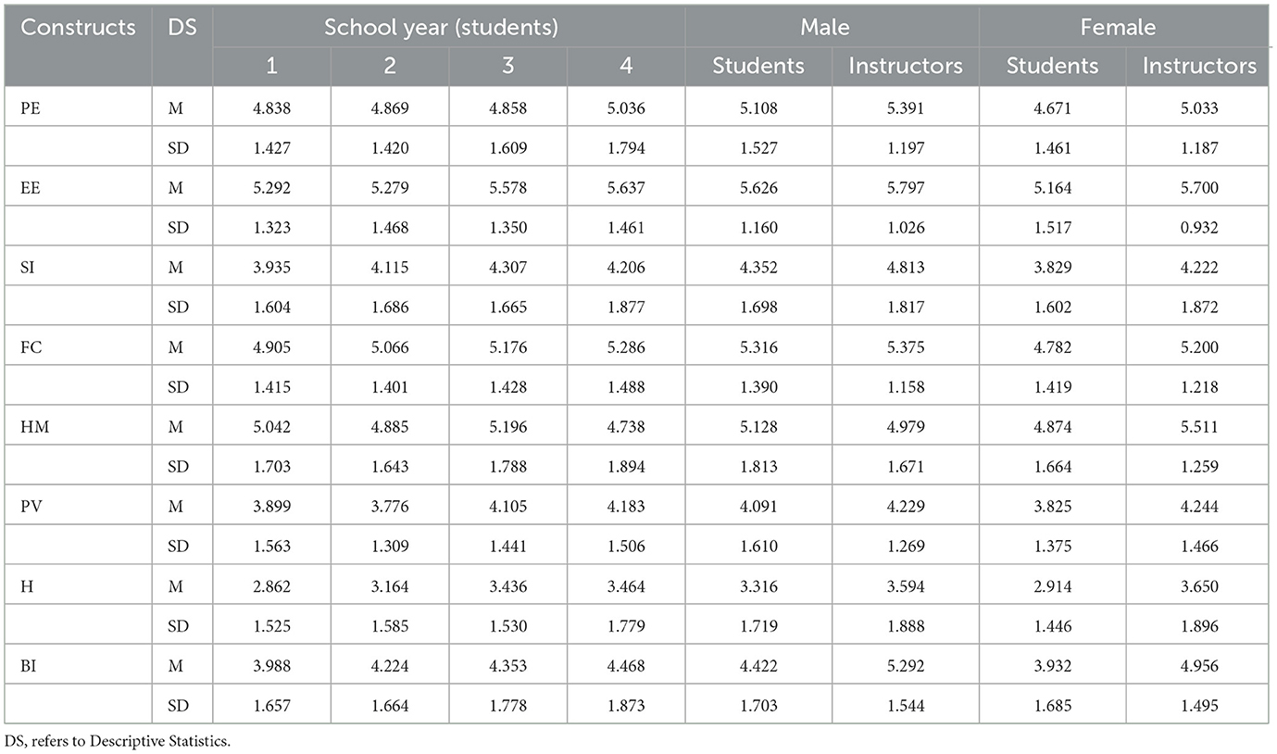Click the Students subheader under Male
1277x754 pixels.
[757, 67]
